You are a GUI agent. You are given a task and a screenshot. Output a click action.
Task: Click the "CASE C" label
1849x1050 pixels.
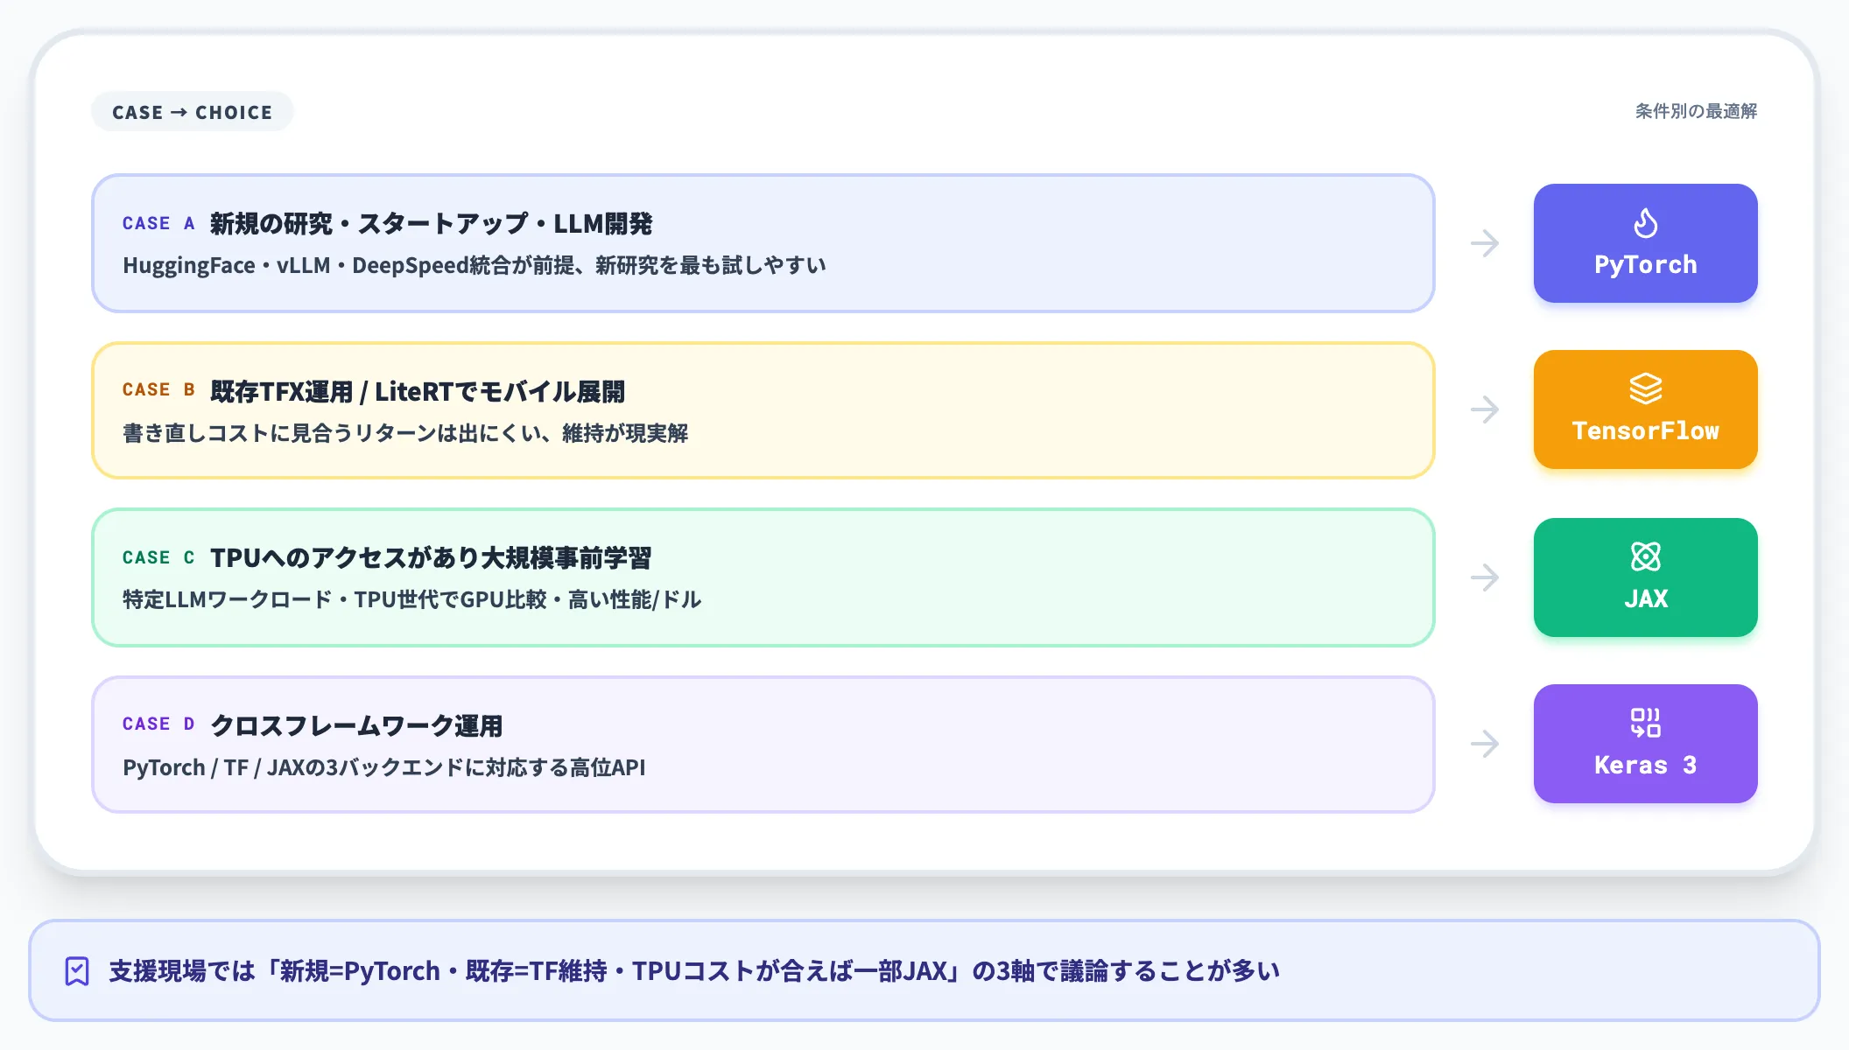click(158, 557)
